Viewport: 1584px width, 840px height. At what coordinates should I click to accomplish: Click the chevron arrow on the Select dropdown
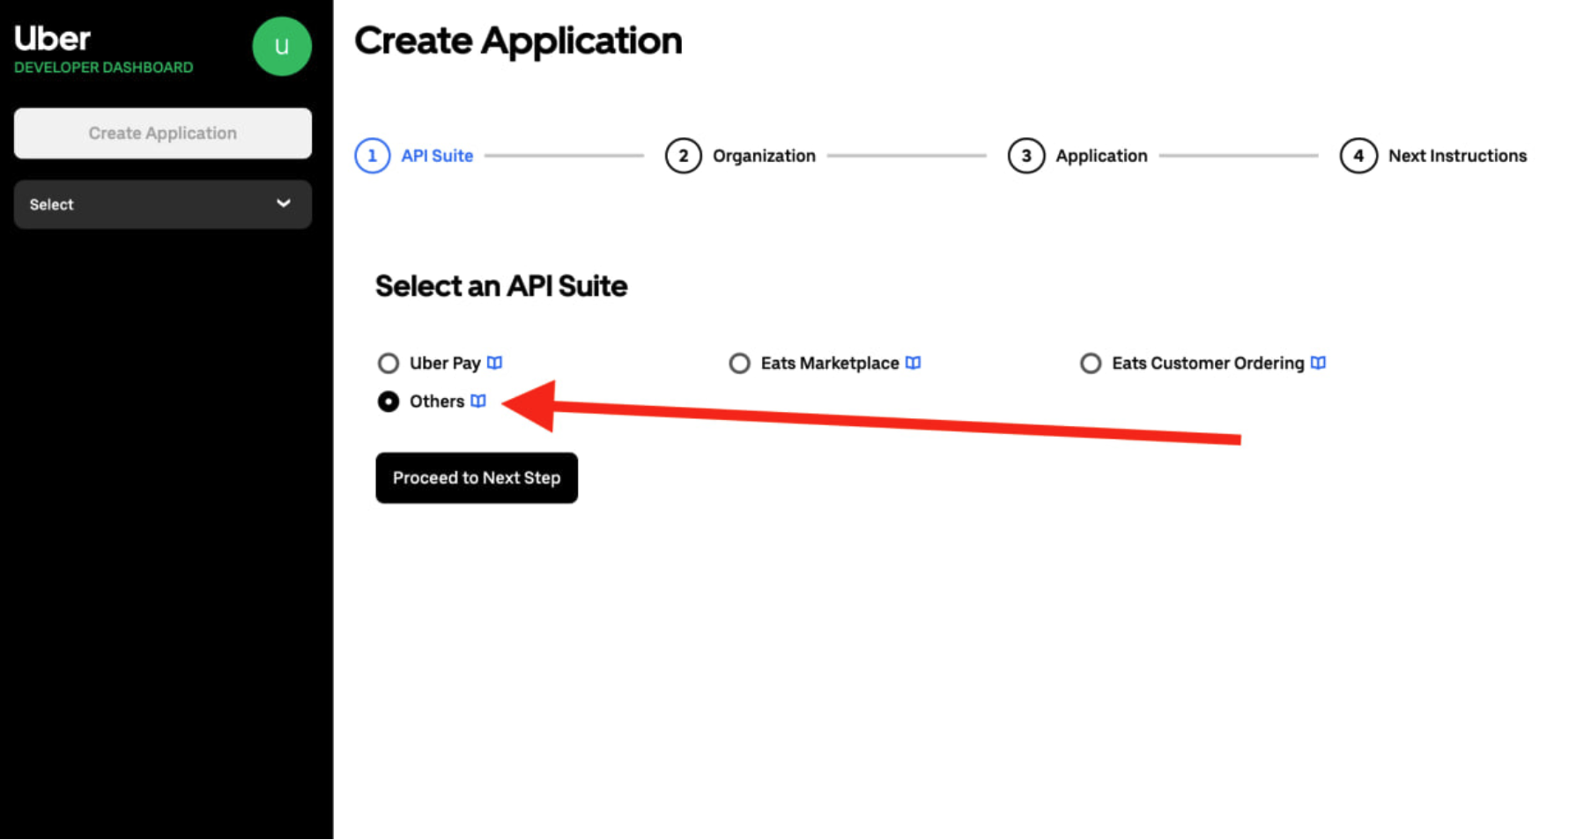pos(284,203)
